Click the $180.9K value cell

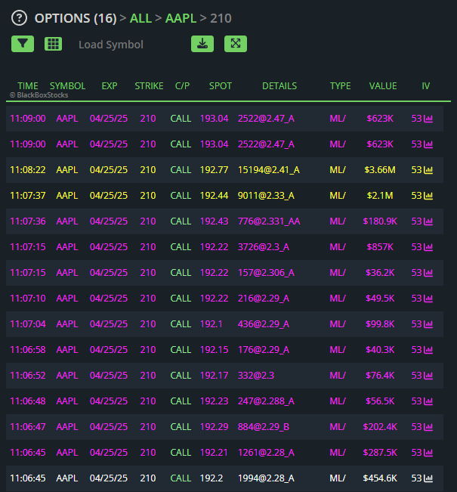[x=380, y=221]
